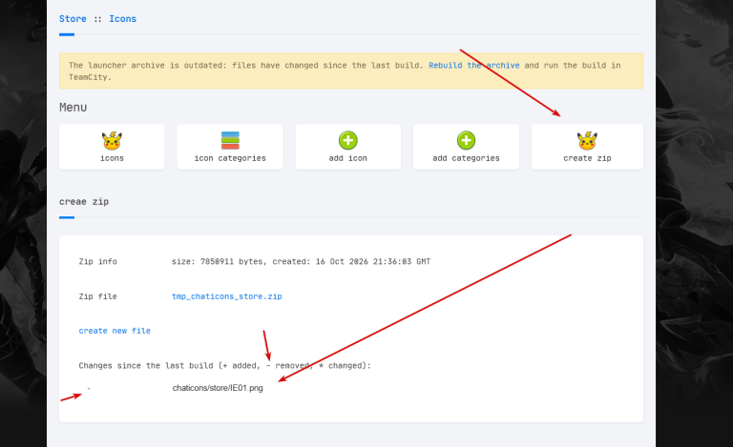
Task: Select the add icon menu label
Action: 347,158
